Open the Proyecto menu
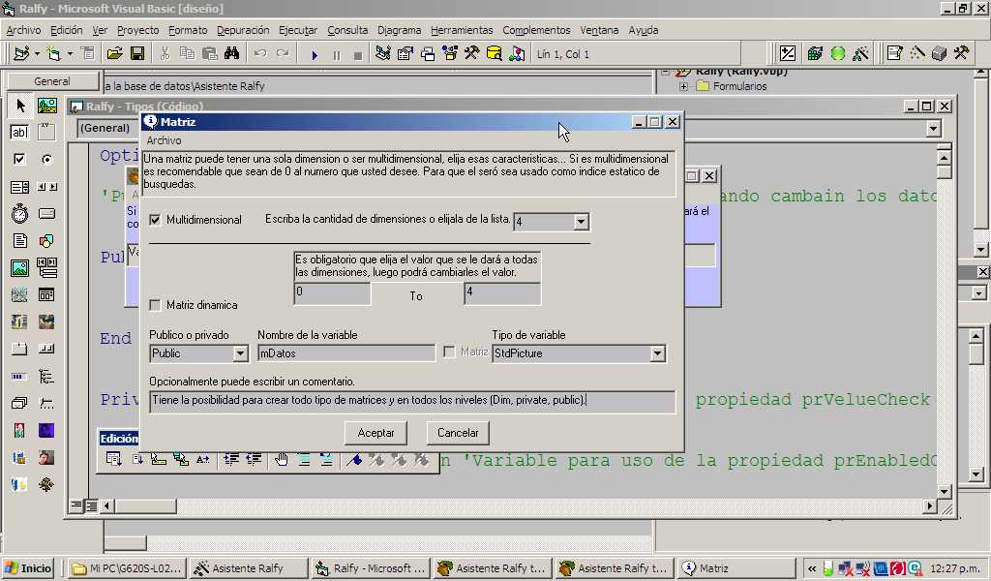Viewport: 991px width, 581px height. [x=137, y=30]
